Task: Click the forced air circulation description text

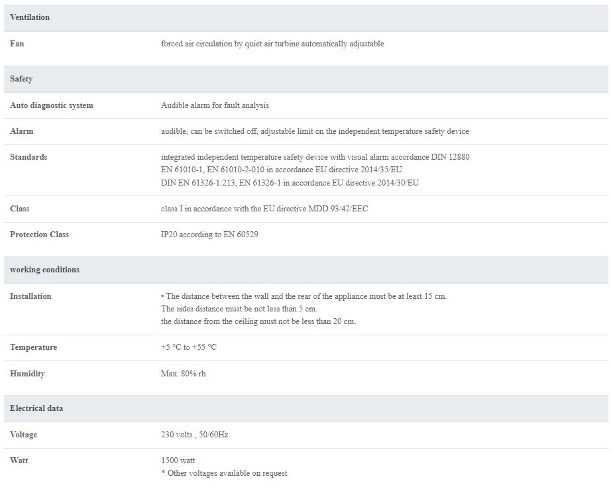Action: click(x=272, y=44)
